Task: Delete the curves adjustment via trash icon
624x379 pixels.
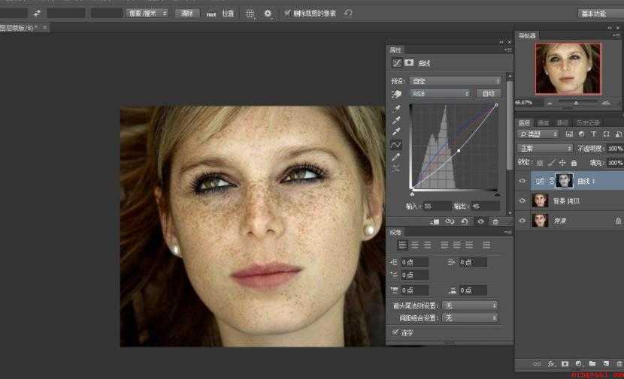Action: tap(495, 221)
